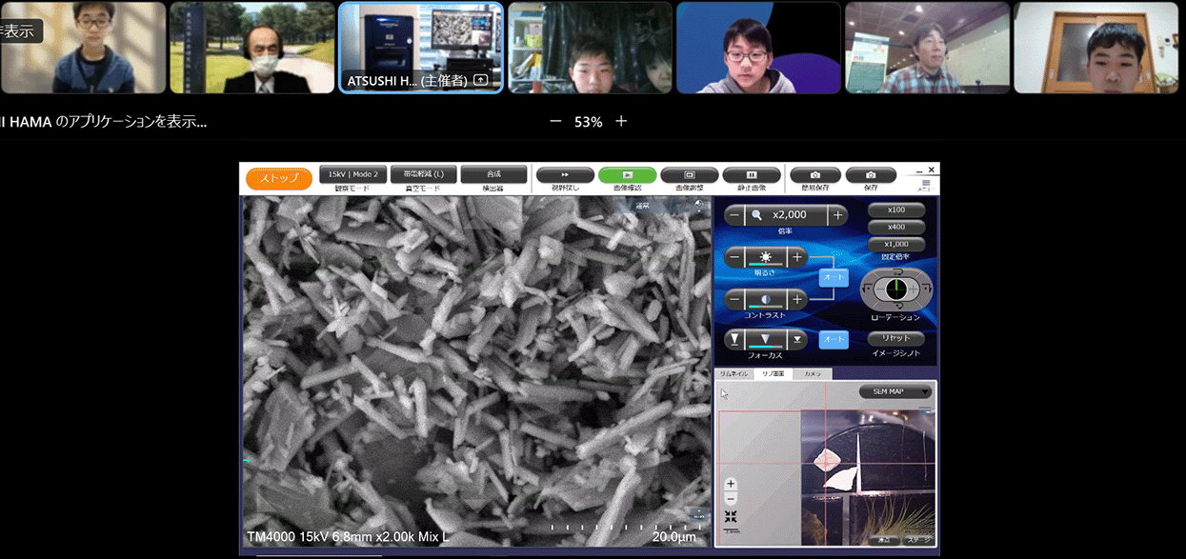Viewport: 1186px width, 559px height.
Task: Decrease magnification with the minus button
Action: pyautogui.click(x=734, y=215)
